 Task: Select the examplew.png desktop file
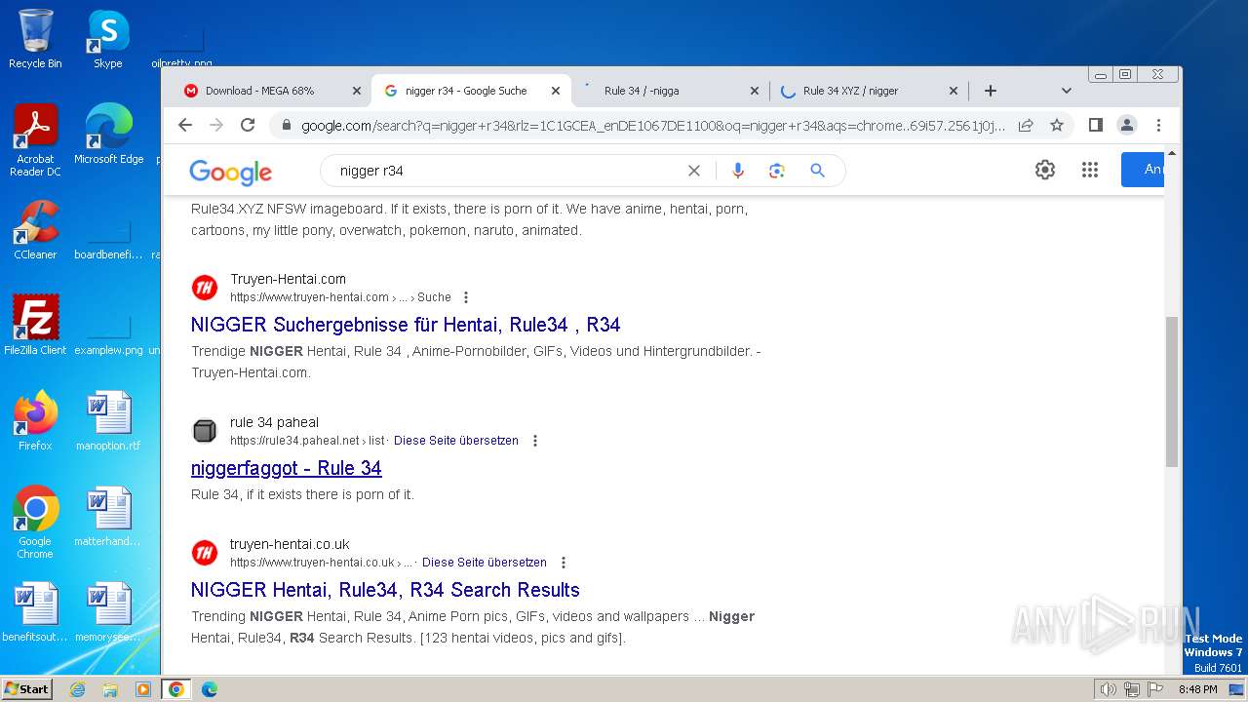108,333
